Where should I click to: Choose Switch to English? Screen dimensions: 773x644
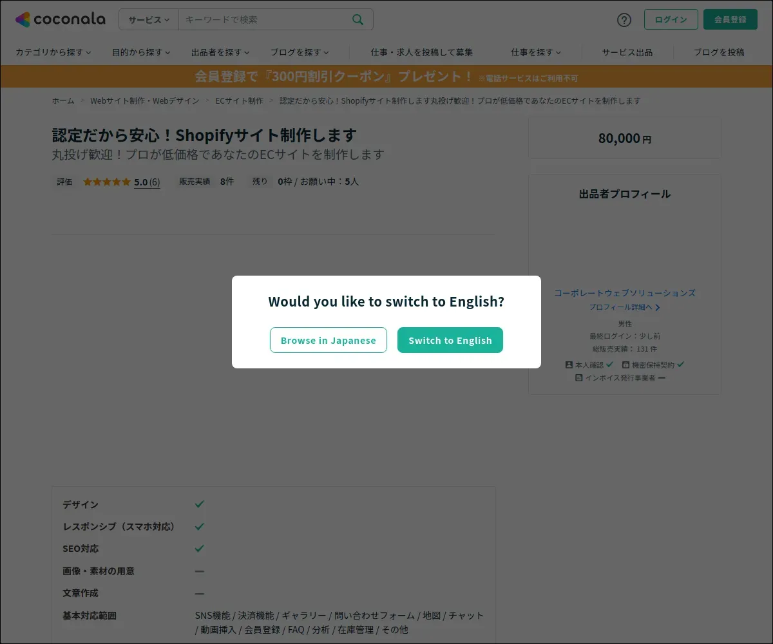point(450,340)
